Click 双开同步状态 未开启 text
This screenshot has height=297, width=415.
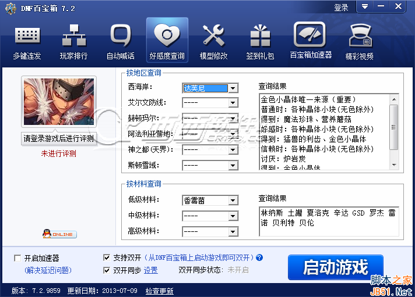[213, 270]
